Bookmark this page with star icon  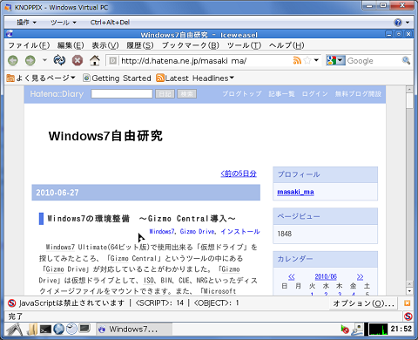307,60
